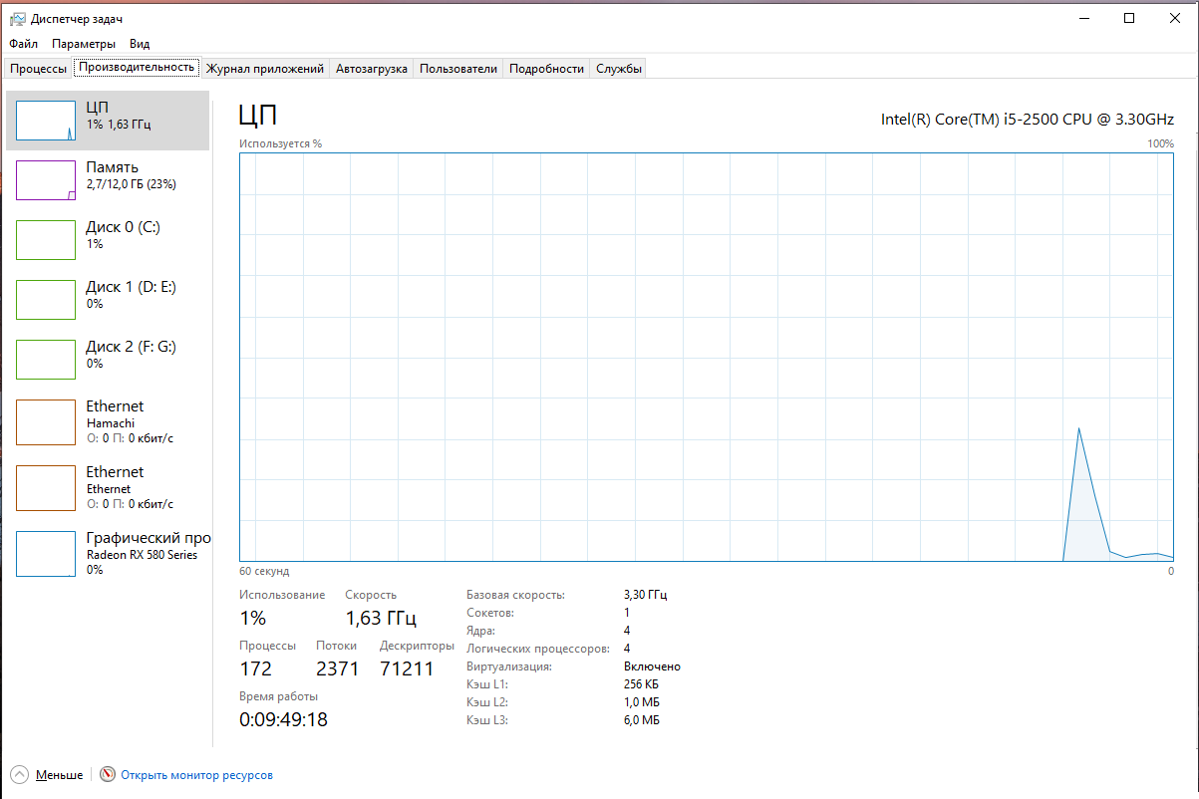The image size is (1199, 799).
Task: Select Диск 0 (C:) graph icon
Action: (x=46, y=240)
